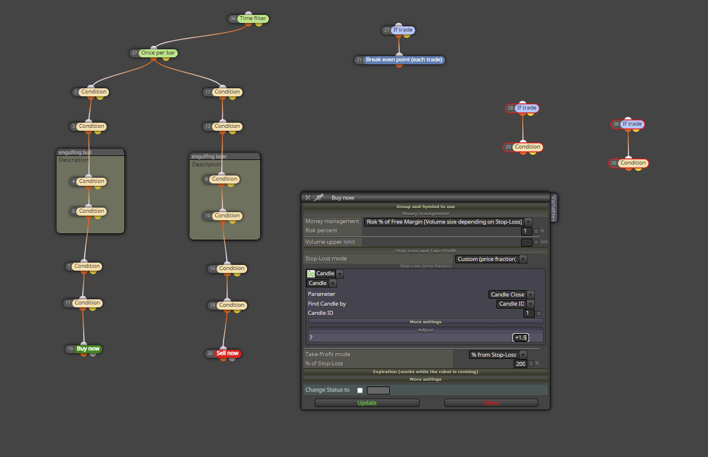Expand More settings inside Stop-Loss box
Screen dimensions: 708x457
[425, 322]
